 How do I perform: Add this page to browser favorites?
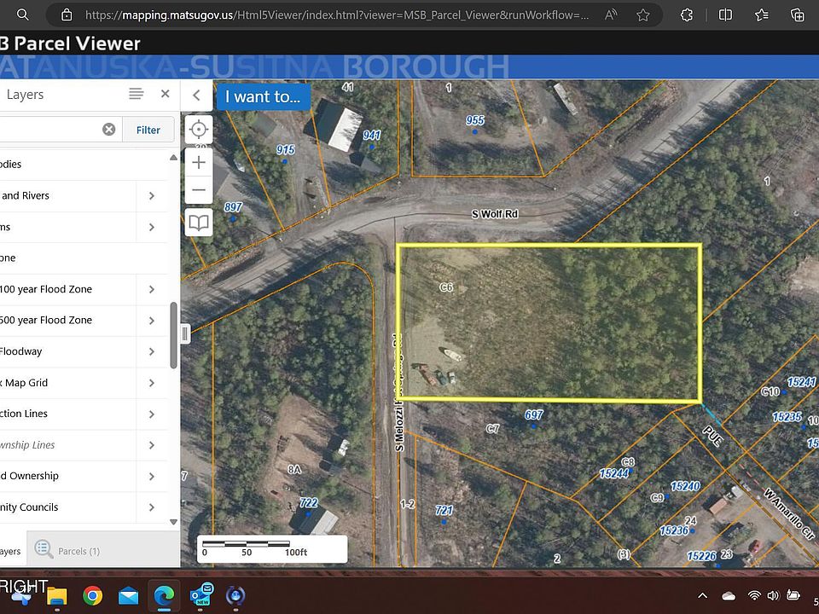(643, 14)
